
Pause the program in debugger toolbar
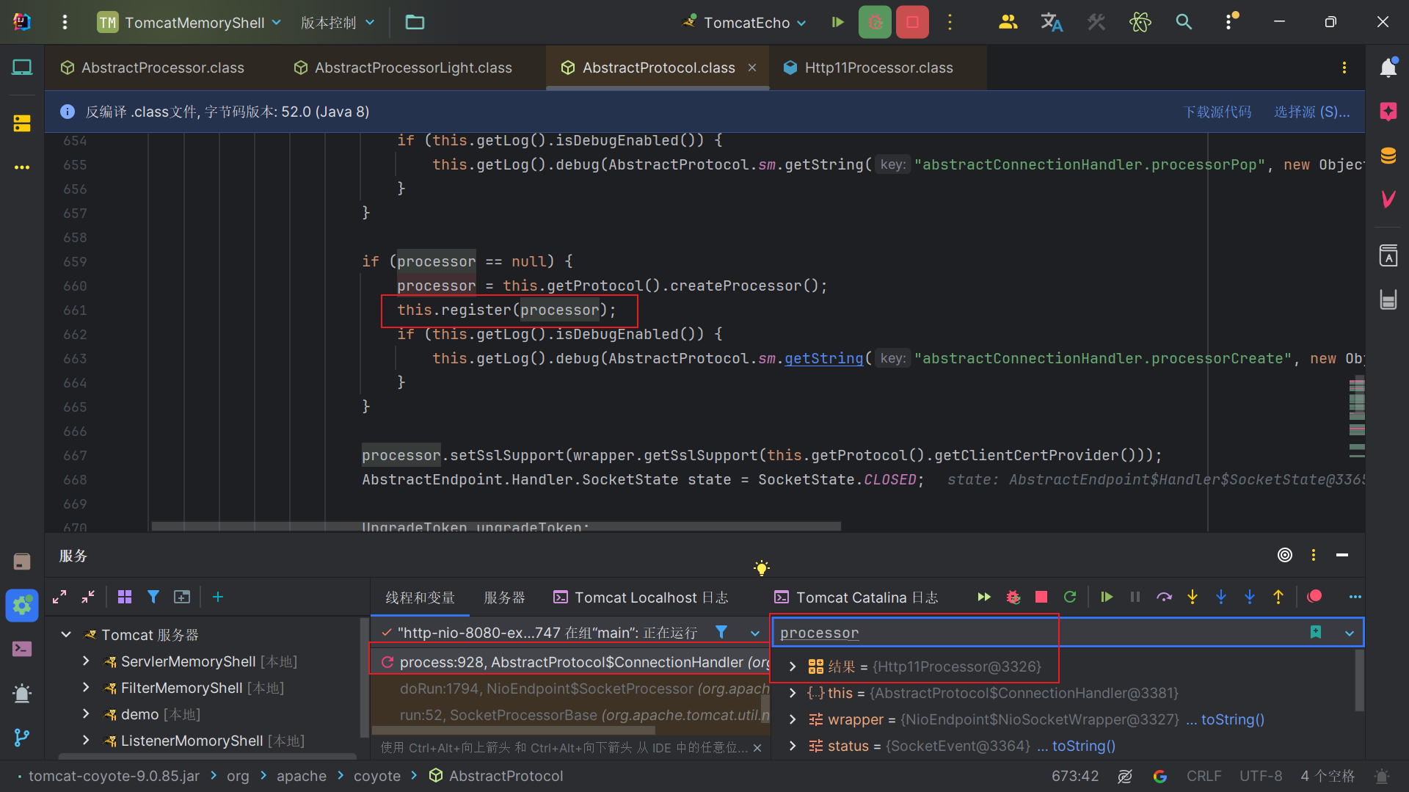tap(1135, 597)
